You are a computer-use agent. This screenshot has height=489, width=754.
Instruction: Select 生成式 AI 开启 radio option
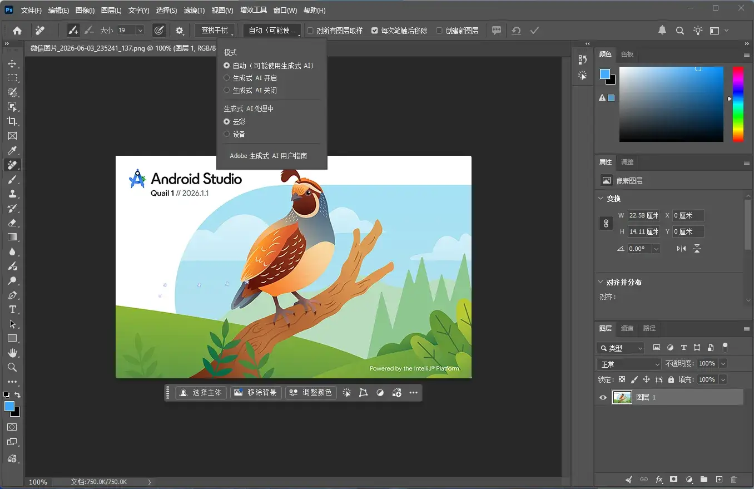click(x=250, y=78)
